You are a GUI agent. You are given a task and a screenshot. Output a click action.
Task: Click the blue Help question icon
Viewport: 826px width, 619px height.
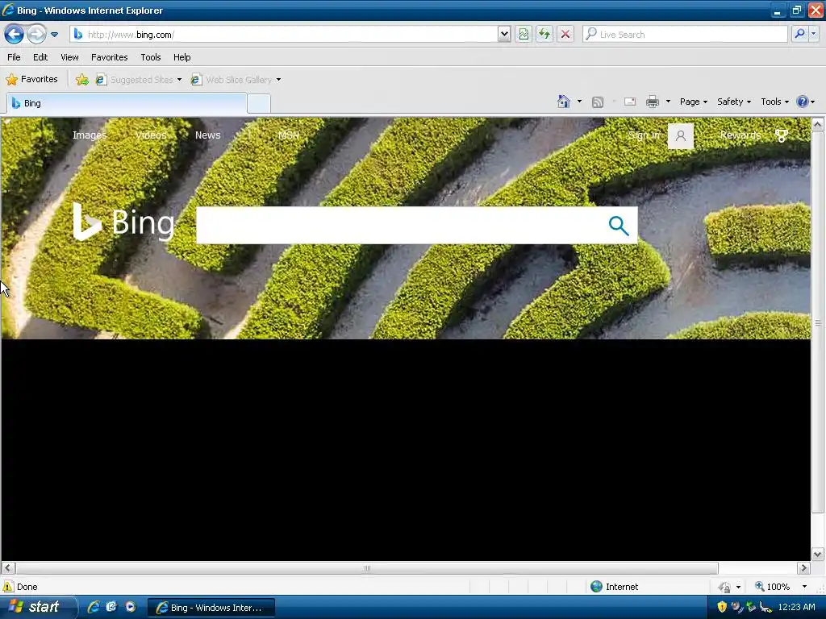click(x=803, y=102)
